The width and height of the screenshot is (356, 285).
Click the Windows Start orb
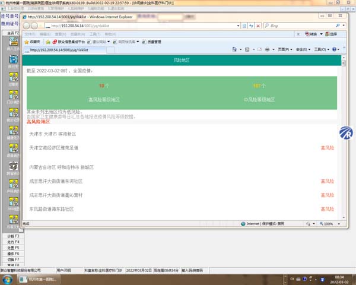9,278
